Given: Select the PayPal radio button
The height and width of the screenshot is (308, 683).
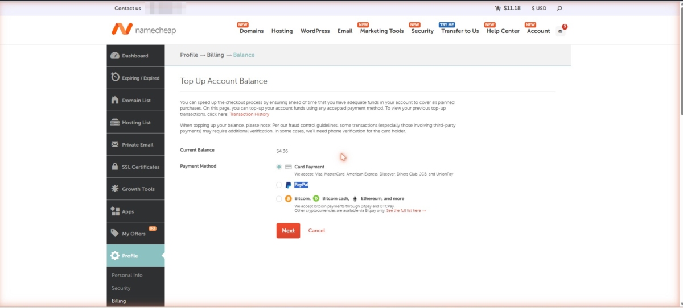Looking at the screenshot, I should coord(279,185).
